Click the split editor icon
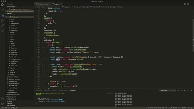Image resolution: width=194 pixels, height=109 pixels. pyautogui.click(x=188, y=4)
